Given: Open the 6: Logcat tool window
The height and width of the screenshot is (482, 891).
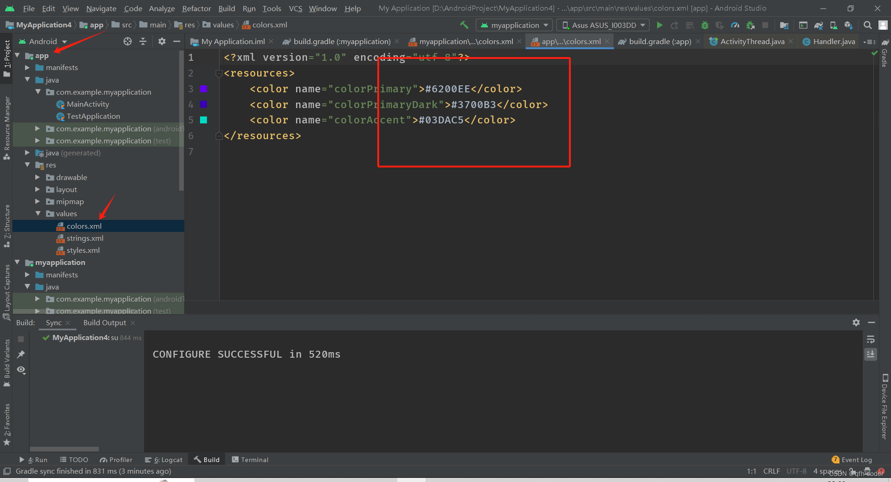Looking at the screenshot, I should pos(163,460).
